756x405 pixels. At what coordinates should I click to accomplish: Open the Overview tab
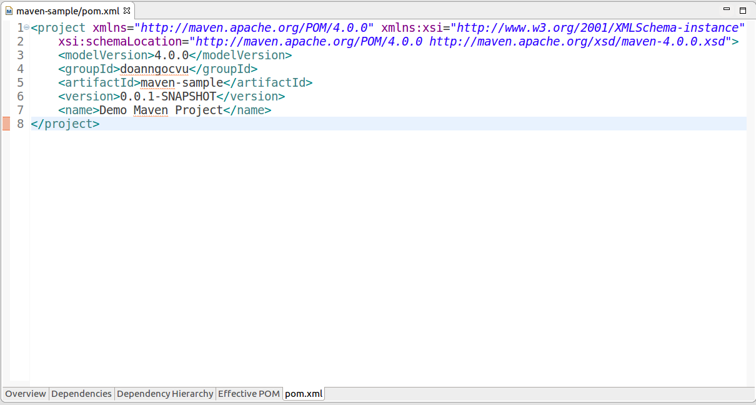(26, 394)
